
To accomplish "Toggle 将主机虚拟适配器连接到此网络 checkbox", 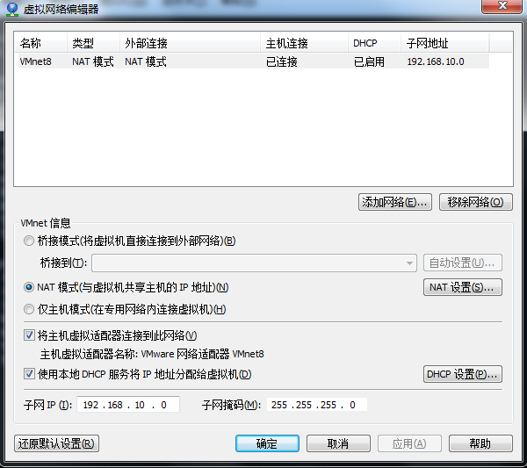I will coord(29,335).
